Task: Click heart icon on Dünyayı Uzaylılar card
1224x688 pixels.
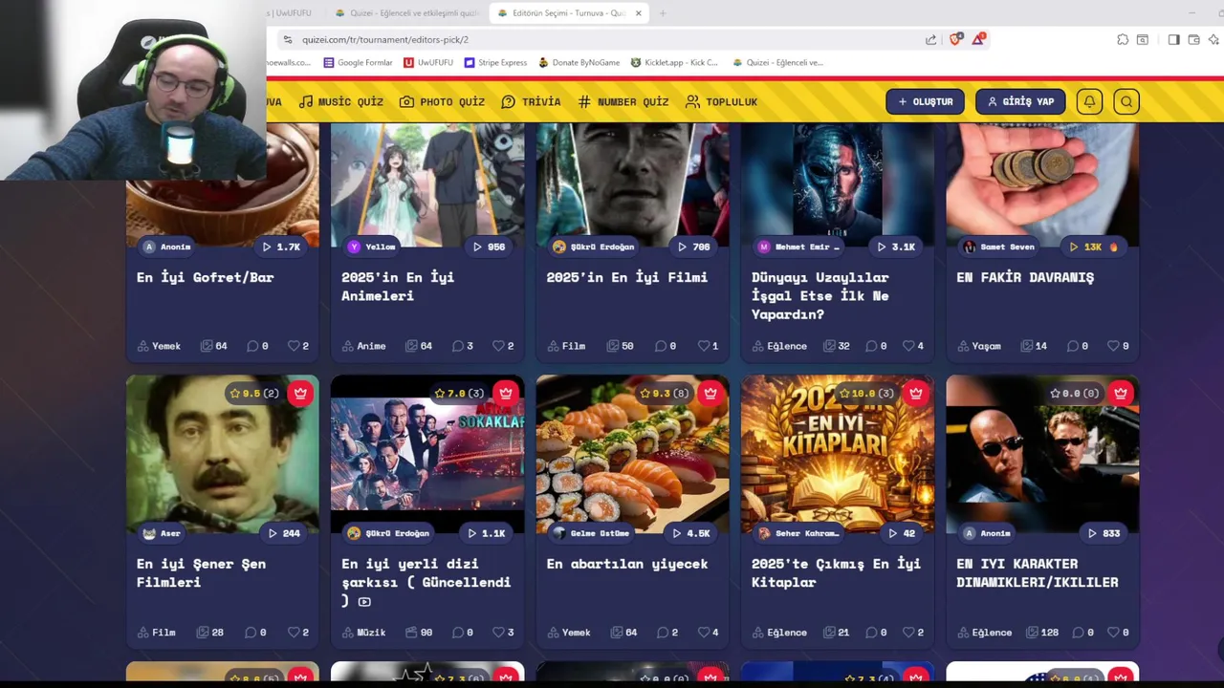Action: (x=908, y=346)
